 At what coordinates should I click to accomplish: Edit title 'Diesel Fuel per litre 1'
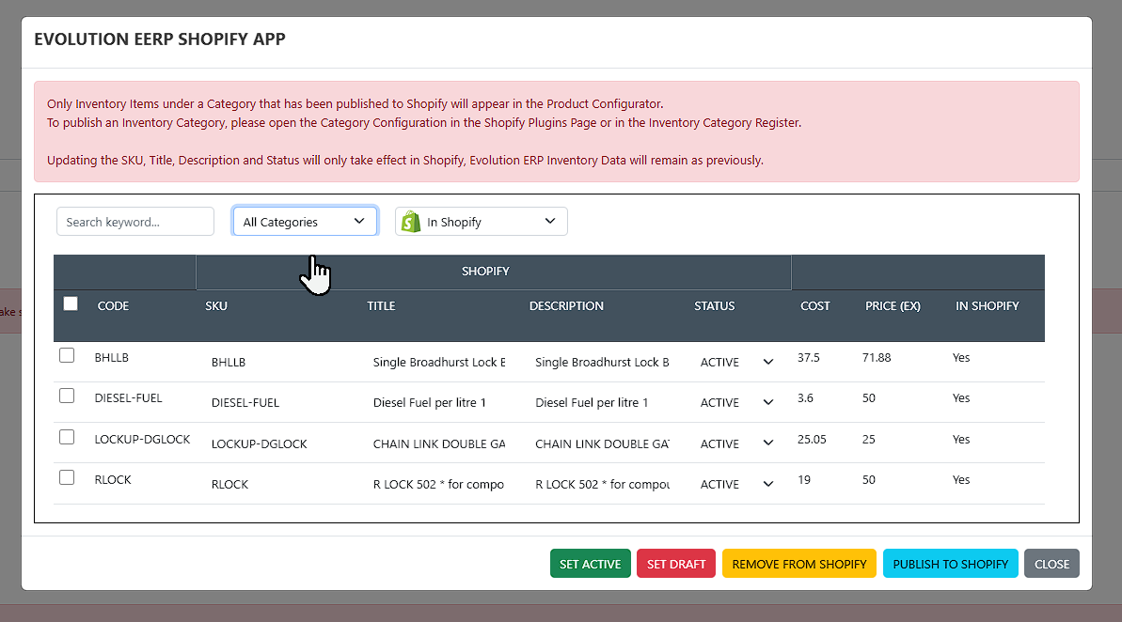click(x=439, y=402)
